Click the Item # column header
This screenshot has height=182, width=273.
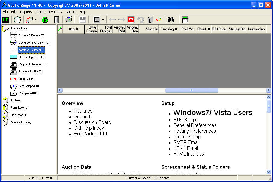pyautogui.click(x=74, y=29)
